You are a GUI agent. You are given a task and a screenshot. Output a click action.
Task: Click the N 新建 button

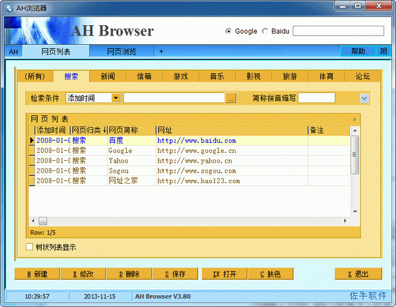(x=37, y=274)
